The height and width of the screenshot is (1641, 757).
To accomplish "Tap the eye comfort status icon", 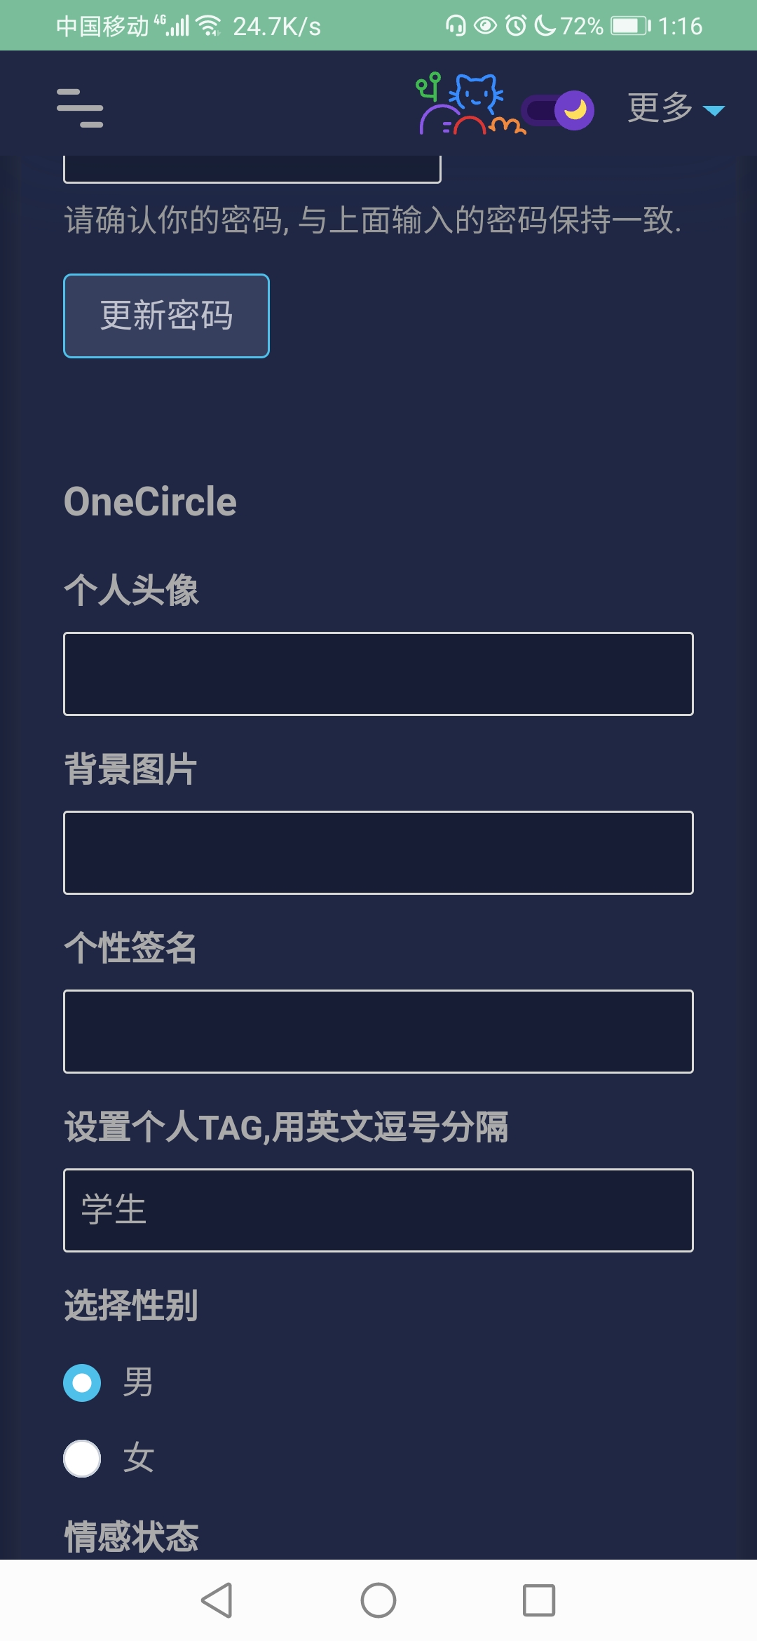I will (x=485, y=26).
